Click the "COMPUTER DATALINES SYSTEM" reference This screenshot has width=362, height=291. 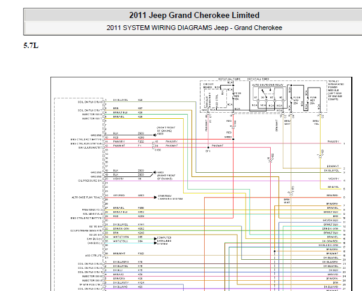tap(164, 241)
